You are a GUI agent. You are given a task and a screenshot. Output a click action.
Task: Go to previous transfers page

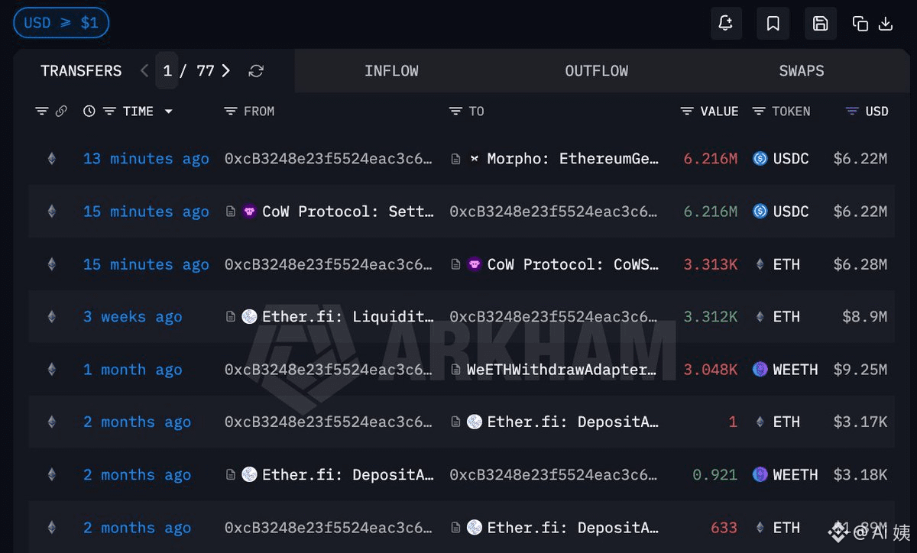[x=144, y=71]
